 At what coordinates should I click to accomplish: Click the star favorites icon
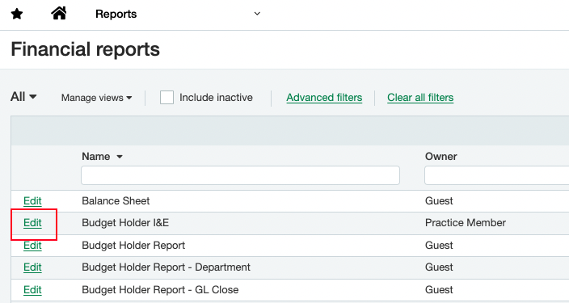pyautogui.click(x=17, y=15)
